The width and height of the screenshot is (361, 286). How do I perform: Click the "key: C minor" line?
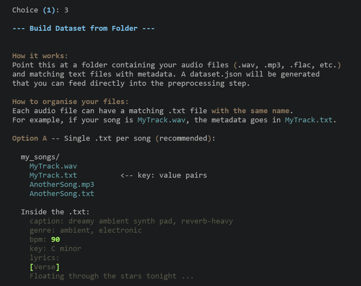[x=55, y=249]
